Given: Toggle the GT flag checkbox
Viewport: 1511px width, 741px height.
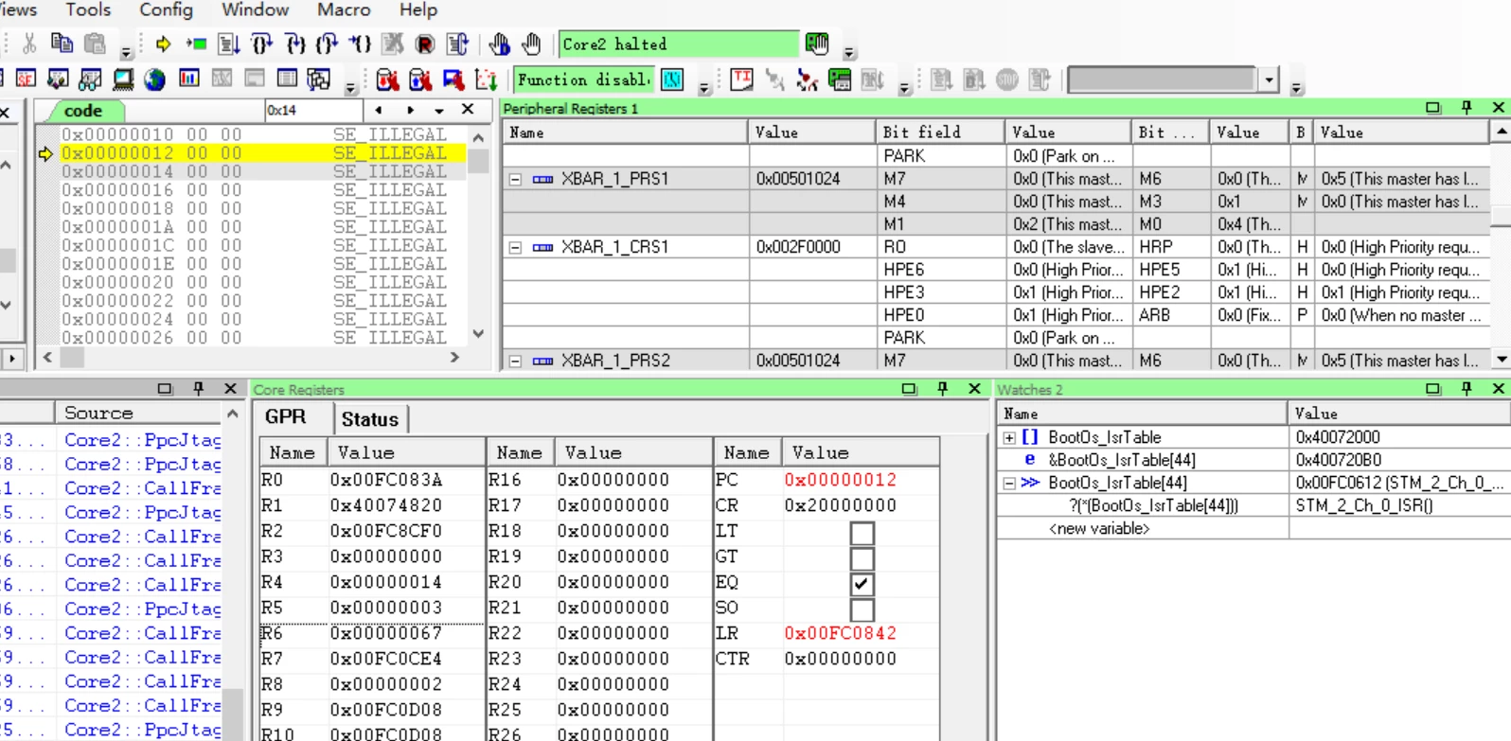Looking at the screenshot, I should tap(862, 558).
